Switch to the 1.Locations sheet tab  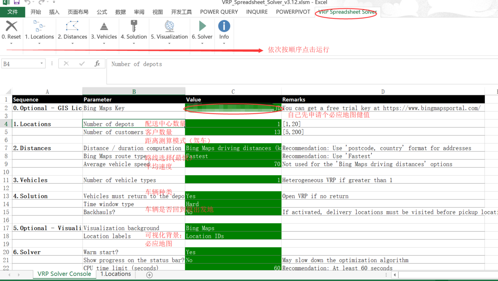(116, 274)
